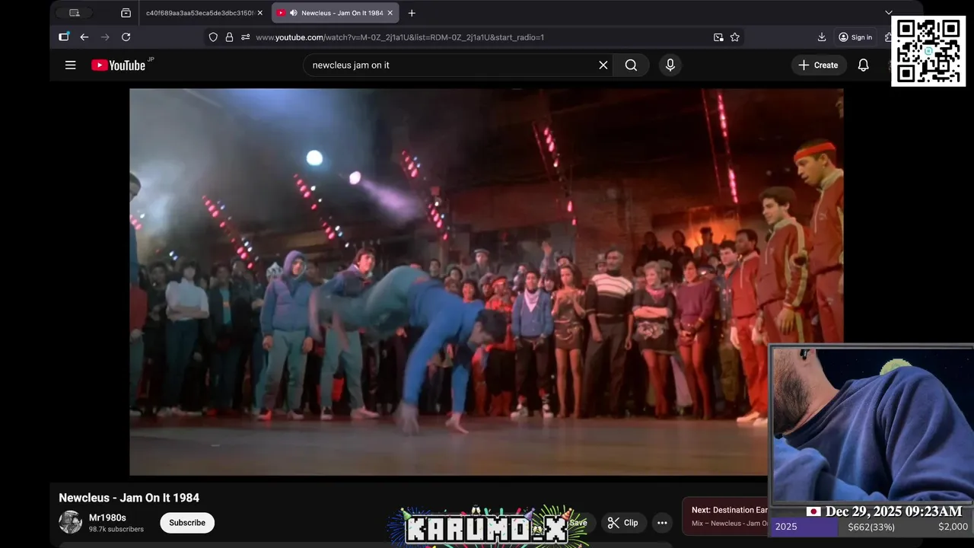Click Next: Destination playlist header
Screen dimensions: 974x548
730,510
